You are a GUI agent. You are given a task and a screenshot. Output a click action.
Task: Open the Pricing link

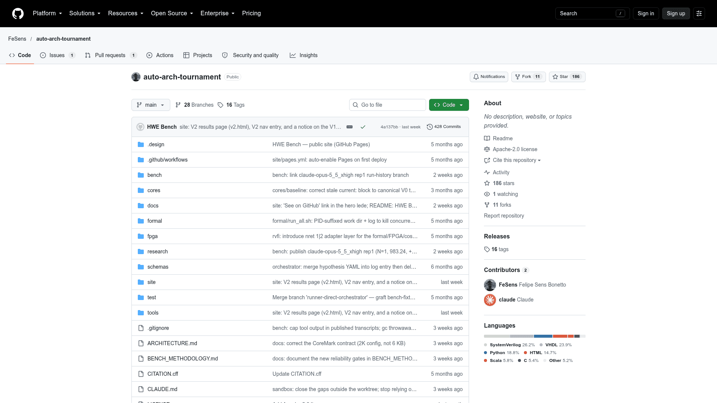click(251, 13)
